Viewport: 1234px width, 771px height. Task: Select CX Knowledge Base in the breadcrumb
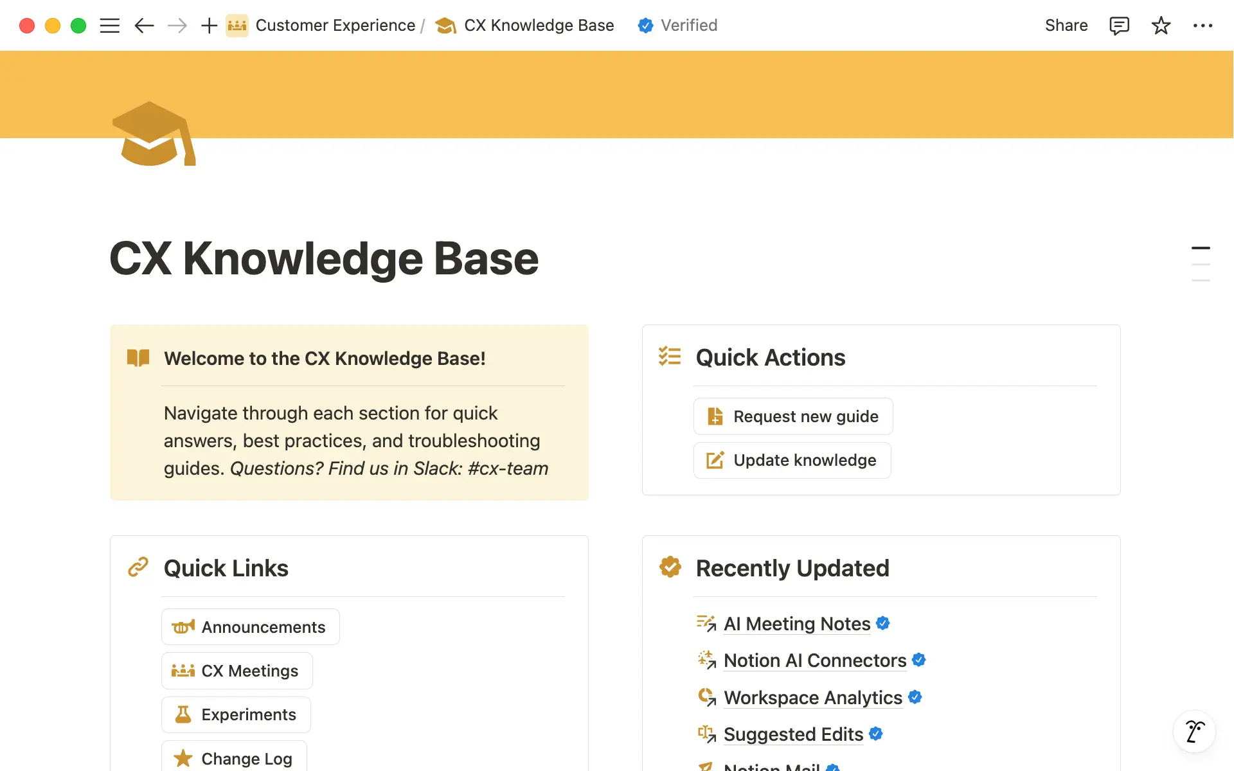(x=539, y=25)
